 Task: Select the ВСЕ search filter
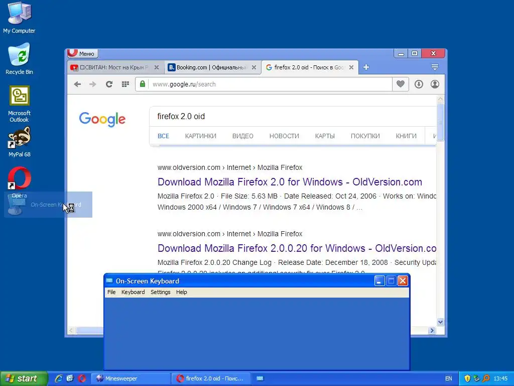[163, 136]
